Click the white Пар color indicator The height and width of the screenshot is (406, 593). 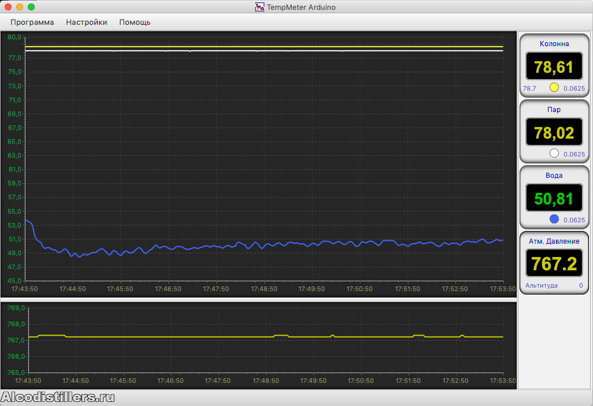[554, 154]
